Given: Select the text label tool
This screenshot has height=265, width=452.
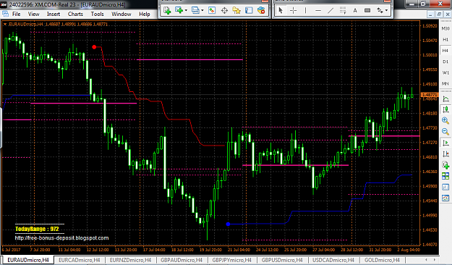Looking at the screenshot, I should 367,11.
